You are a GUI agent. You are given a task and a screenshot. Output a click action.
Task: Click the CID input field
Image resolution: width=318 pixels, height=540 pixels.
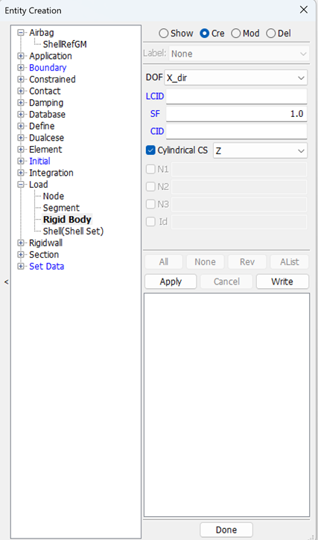(x=236, y=131)
